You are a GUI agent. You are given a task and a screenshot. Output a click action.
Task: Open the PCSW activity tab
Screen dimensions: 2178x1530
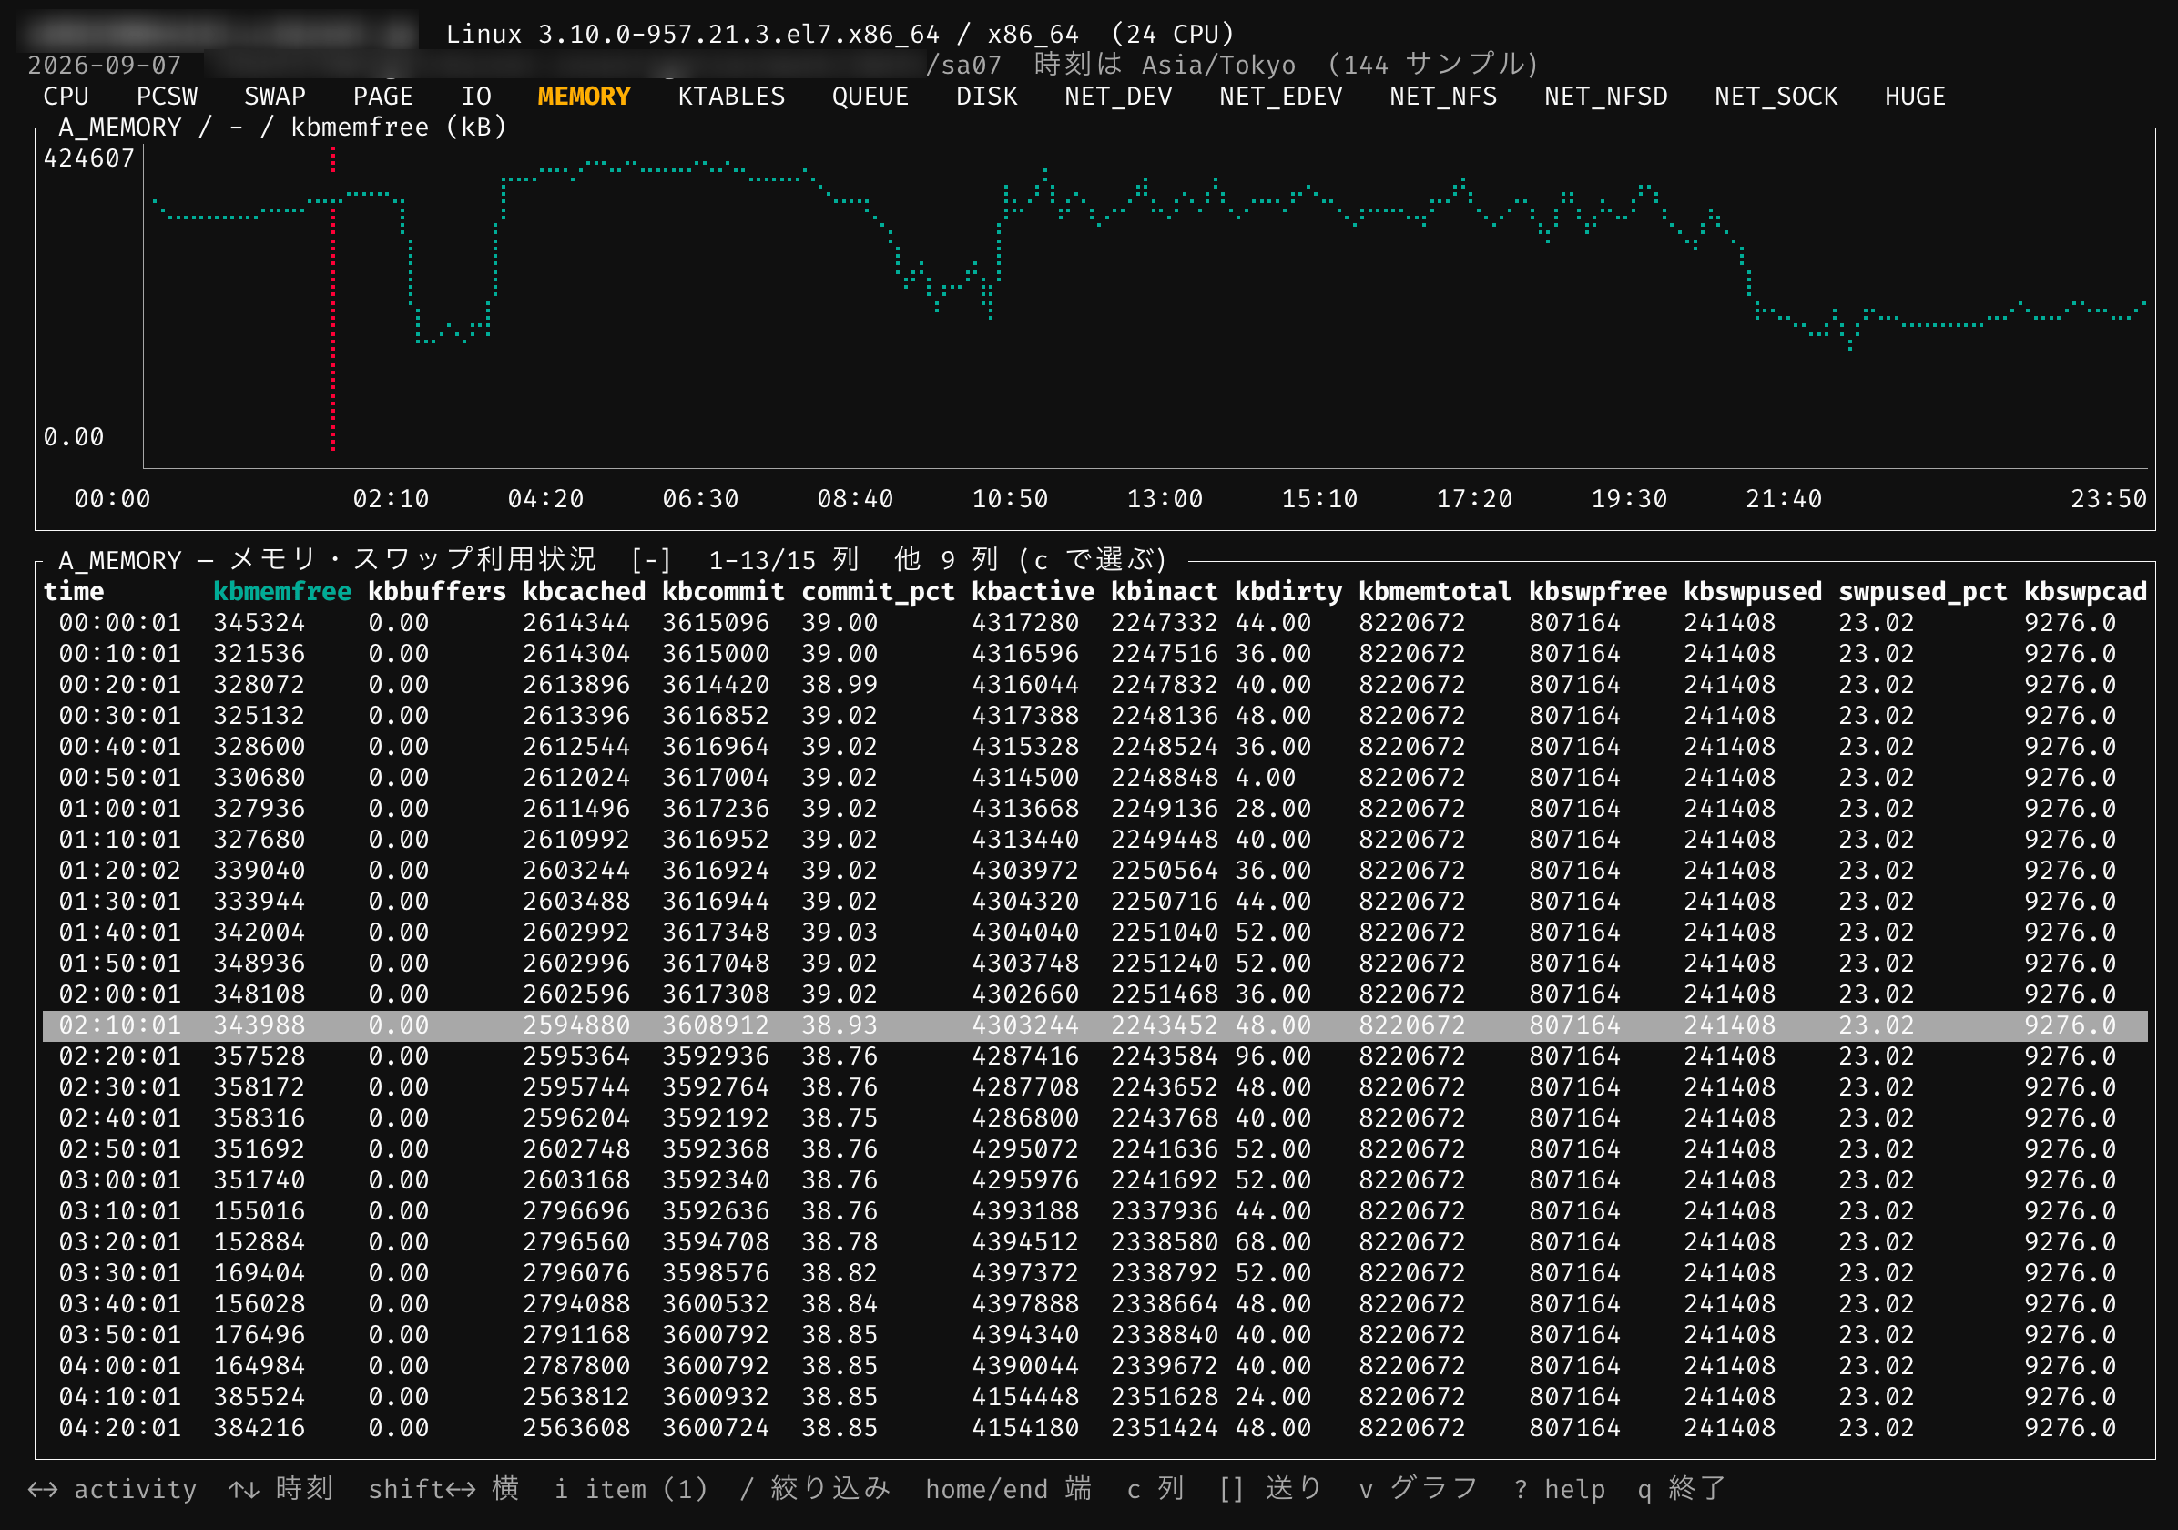click(167, 96)
